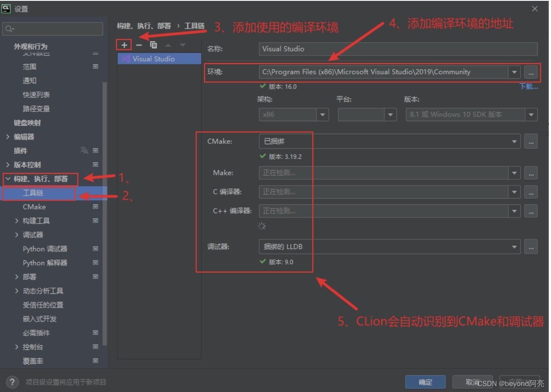Click project-level icon beside Python 解释器
The height and width of the screenshot is (392, 551).
pyautogui.click(x=95, y=262)
